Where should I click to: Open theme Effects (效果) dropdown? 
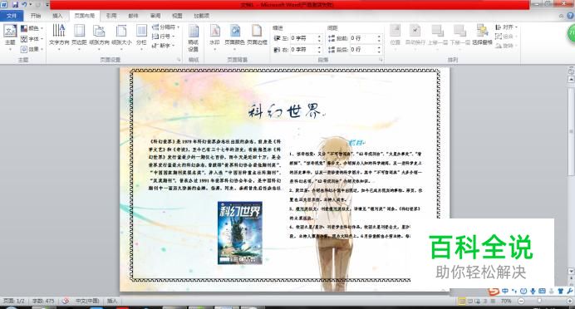[32, 49]
